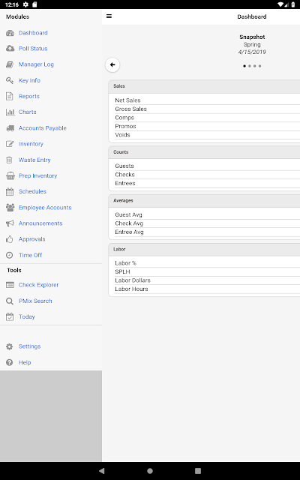Screen dimensions: 300x480
Task: Open the Charts bar graph icon
Action: click(x=10, y=112)
